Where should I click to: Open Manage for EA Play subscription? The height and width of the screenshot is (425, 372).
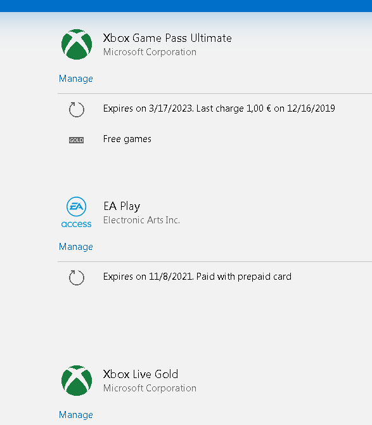pos(76,247)
